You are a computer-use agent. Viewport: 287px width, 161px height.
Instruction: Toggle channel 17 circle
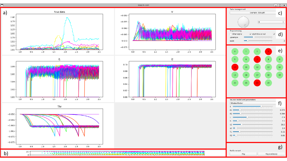pos(257,75)
